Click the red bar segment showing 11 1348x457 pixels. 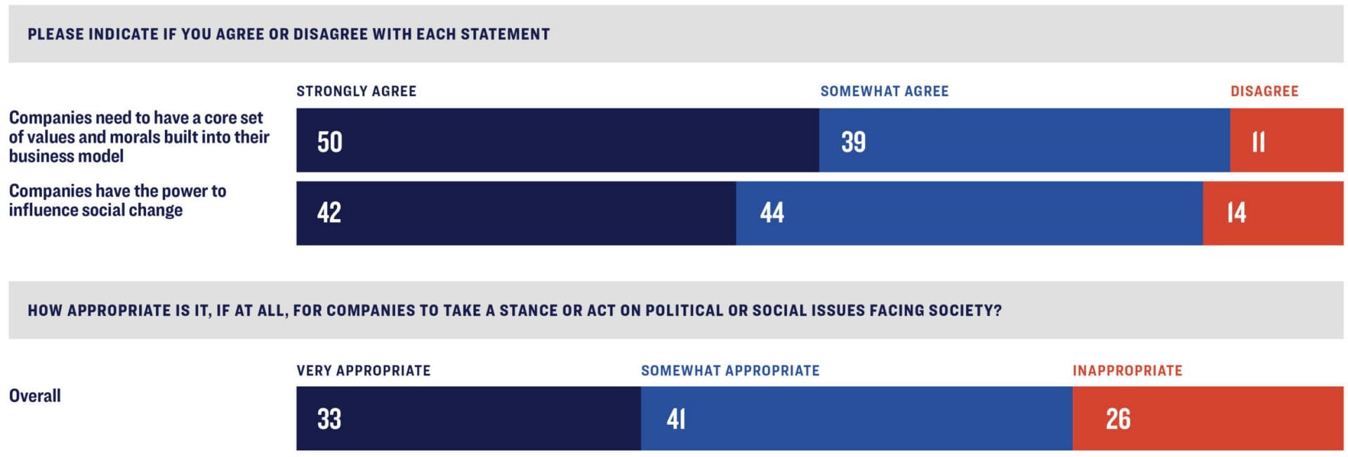[x=1286, y=140]
